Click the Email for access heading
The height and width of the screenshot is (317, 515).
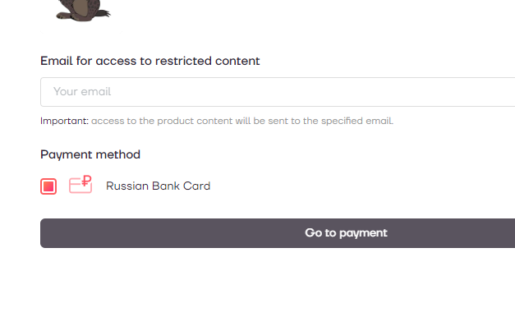150,61
